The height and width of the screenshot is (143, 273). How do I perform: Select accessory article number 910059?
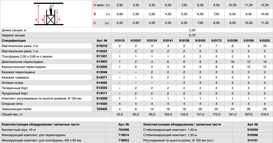pyautogui.click(x=253, y=130)
